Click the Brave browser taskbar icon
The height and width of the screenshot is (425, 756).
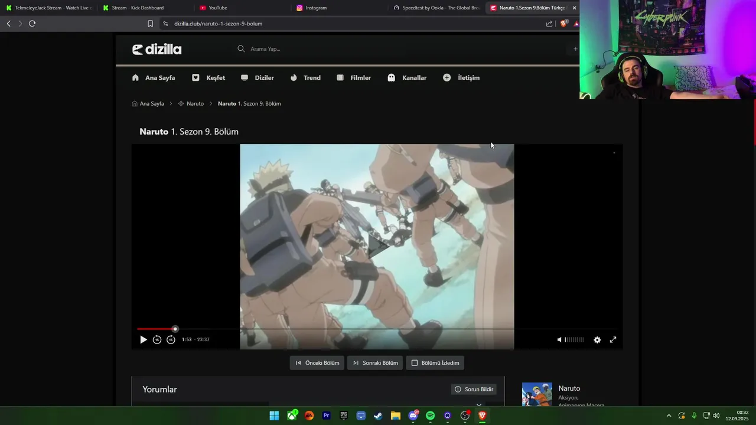pos(482,416)
